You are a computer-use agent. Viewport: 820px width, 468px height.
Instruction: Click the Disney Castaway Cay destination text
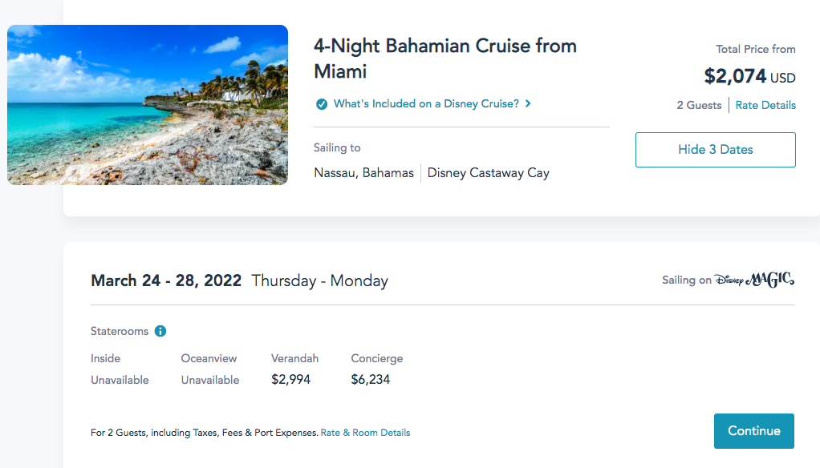point(488,173)
